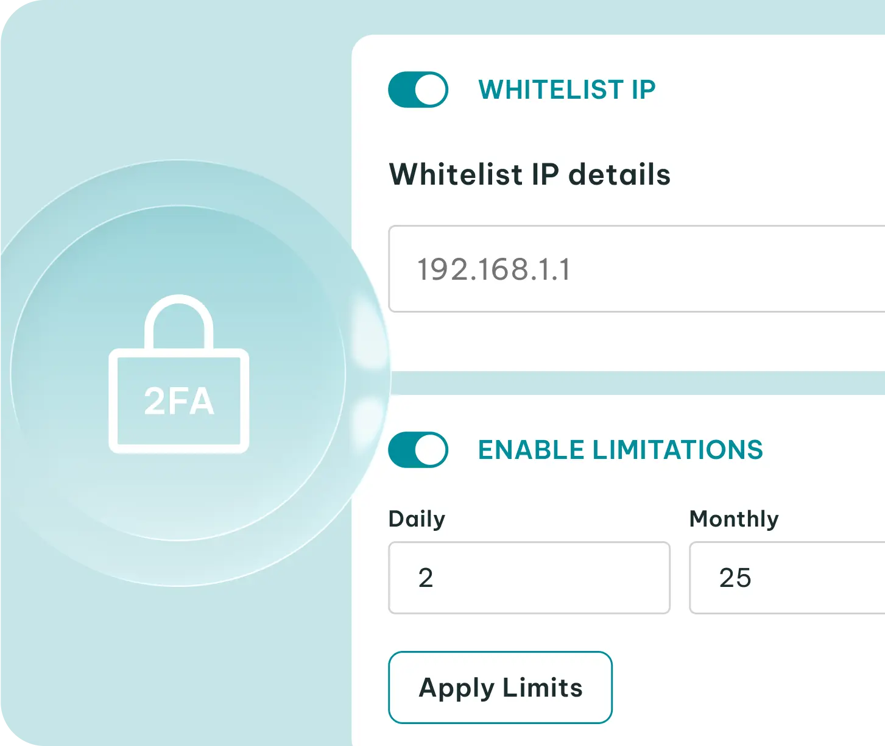The height and width of the screenshot is (746, 885).
Task: Click the white knob of the Limitations switch
Action: 431,450
